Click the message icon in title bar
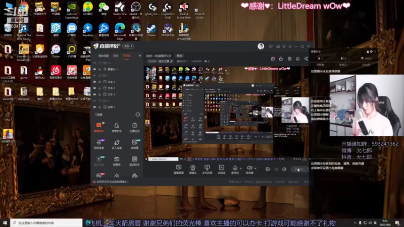Viewport: 404px width, 227px height. tap(271, 46)
